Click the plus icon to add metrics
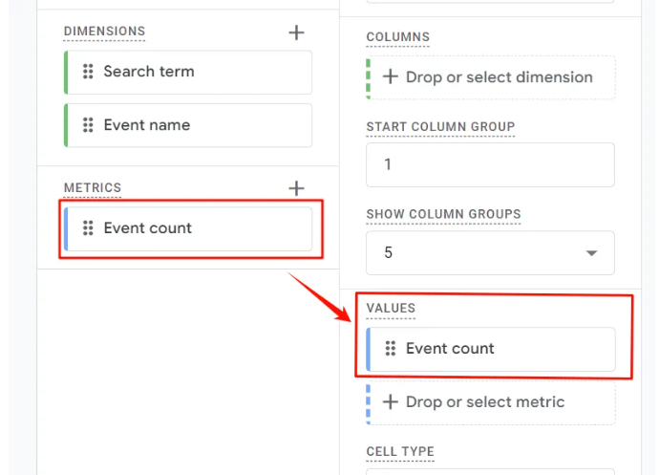Viewport: 659px width, 475px height. click(296, 188)
